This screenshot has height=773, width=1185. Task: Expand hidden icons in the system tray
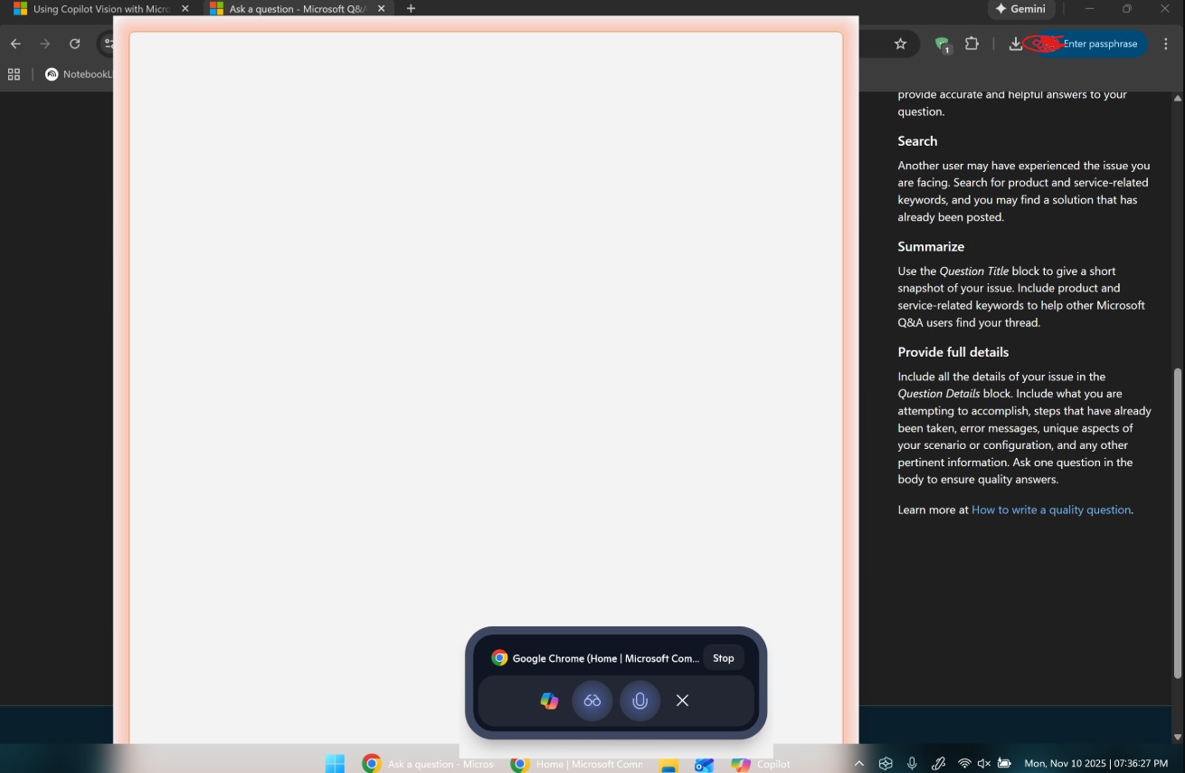[858, 763]
